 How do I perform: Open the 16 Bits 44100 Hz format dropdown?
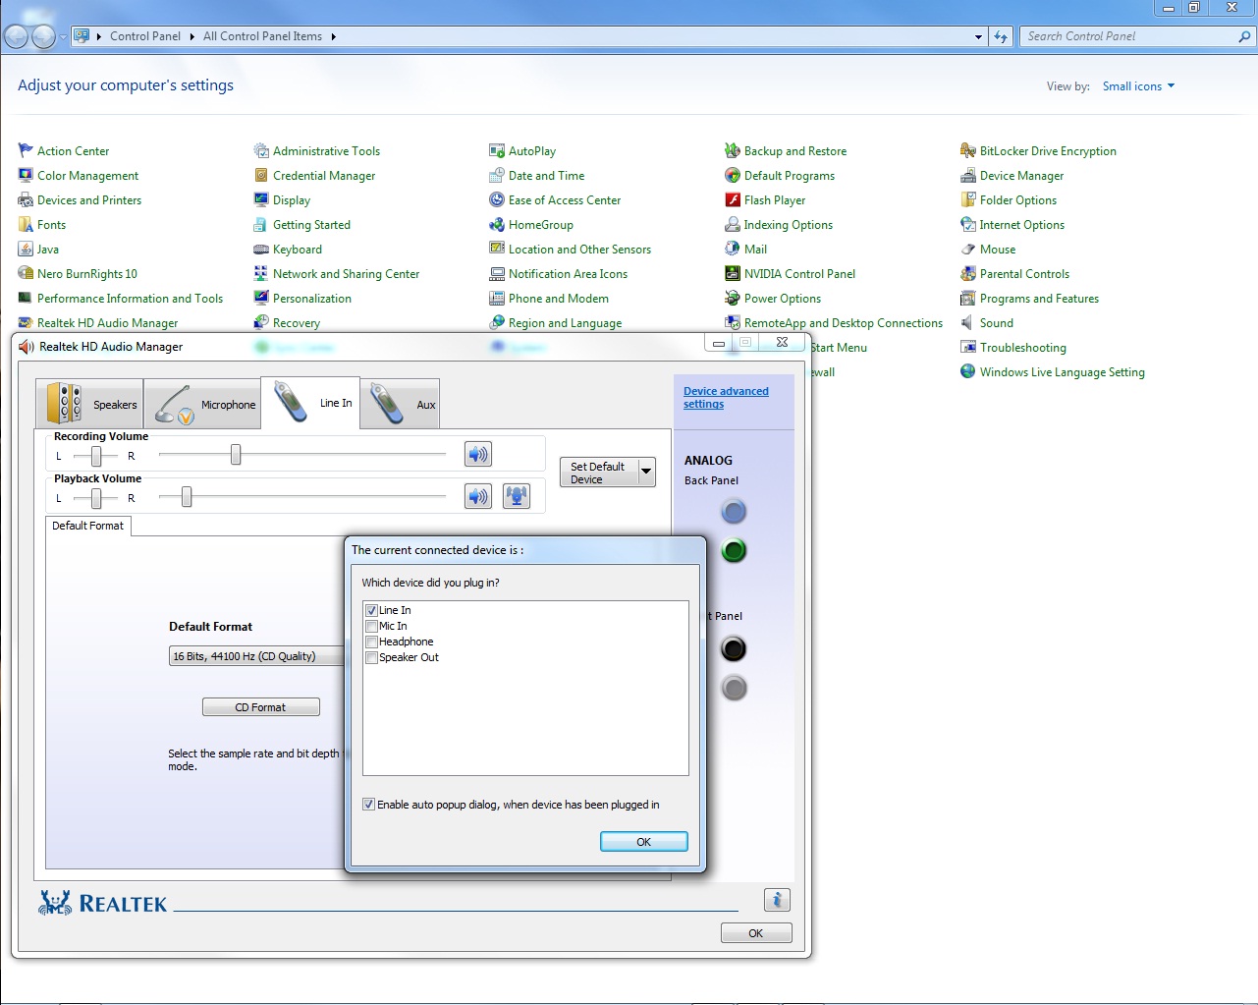click(x=257, y=656)
